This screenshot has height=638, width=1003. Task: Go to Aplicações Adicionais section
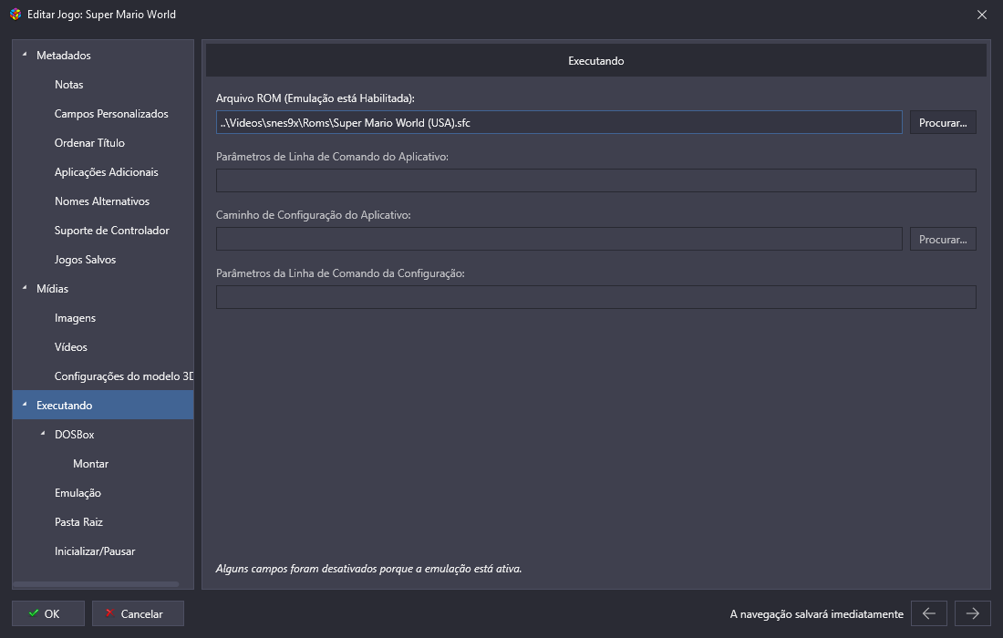106,172
